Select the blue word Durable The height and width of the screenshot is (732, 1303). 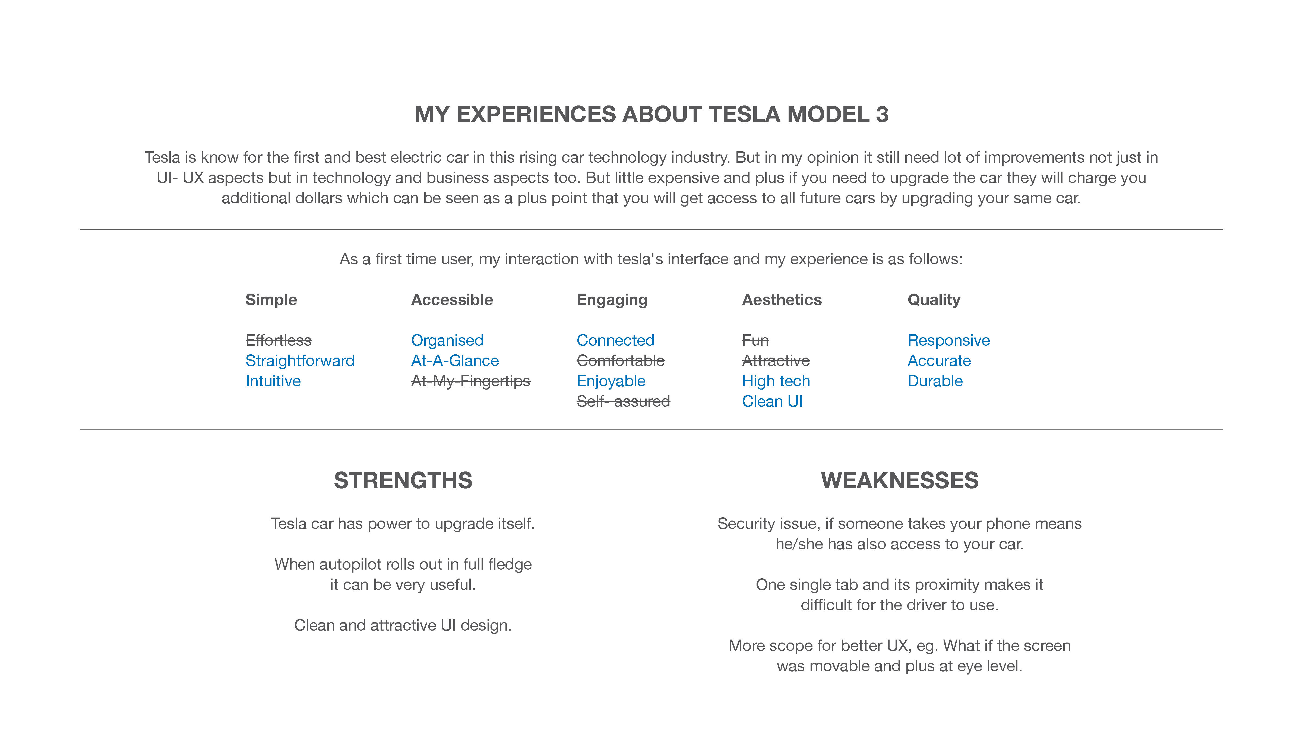(935, 381)
